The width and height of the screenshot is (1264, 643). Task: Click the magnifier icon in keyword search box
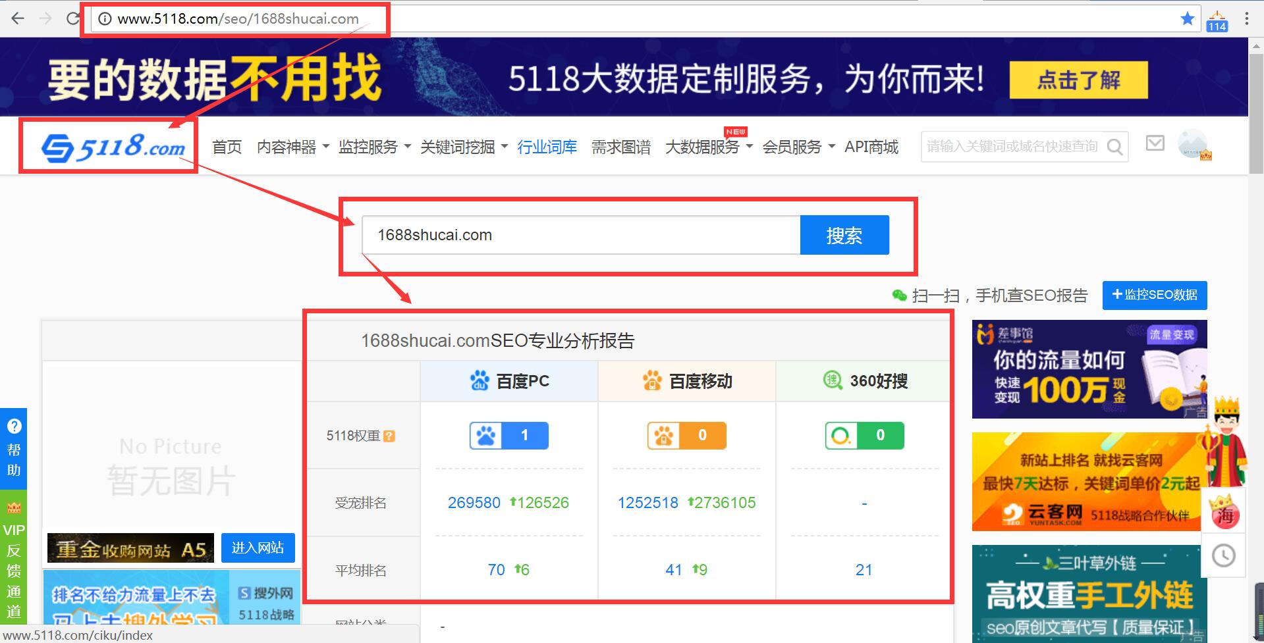coord(1114,146)
